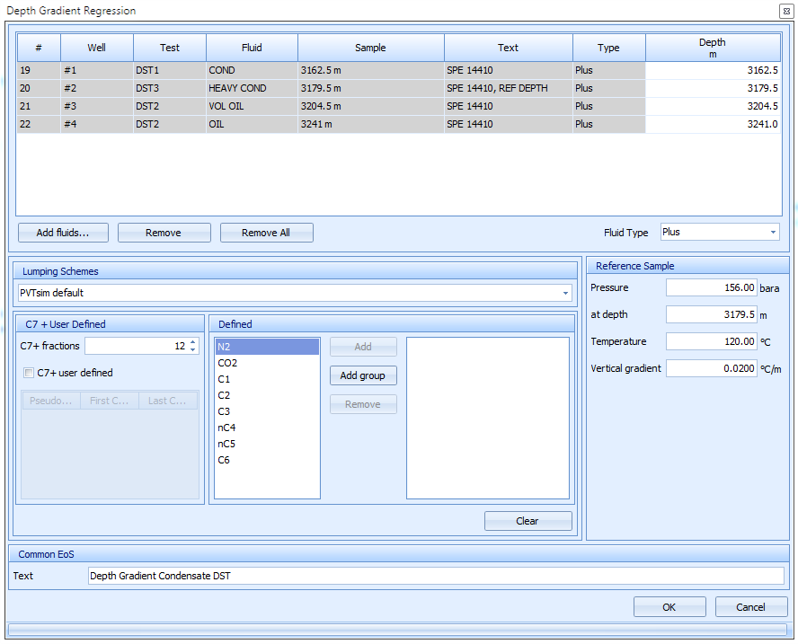The height and width of the screenshot is (644, 798).
Task: Click the Text column header
Action: coord(509,48)
